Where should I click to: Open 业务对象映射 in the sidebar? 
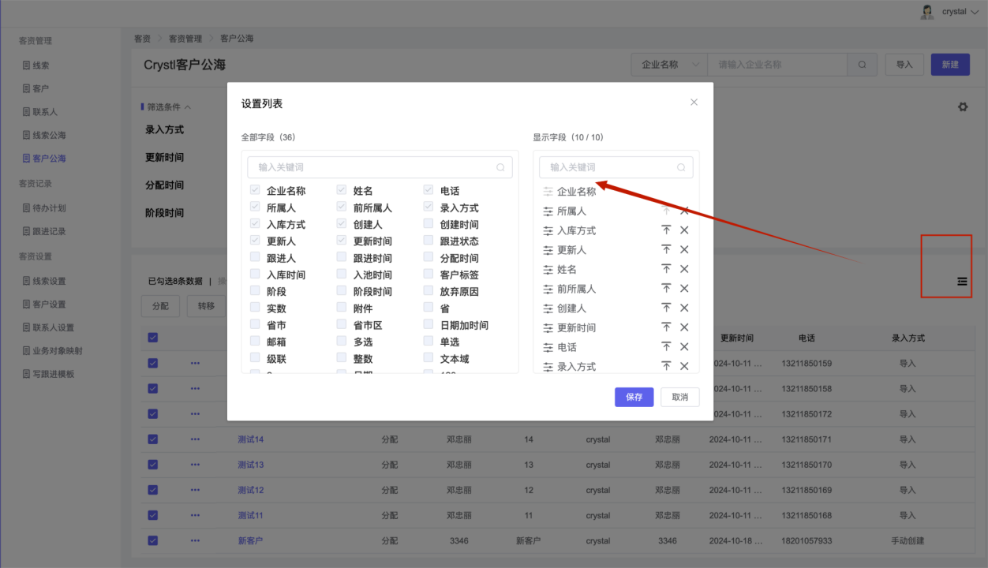point(58,350)
